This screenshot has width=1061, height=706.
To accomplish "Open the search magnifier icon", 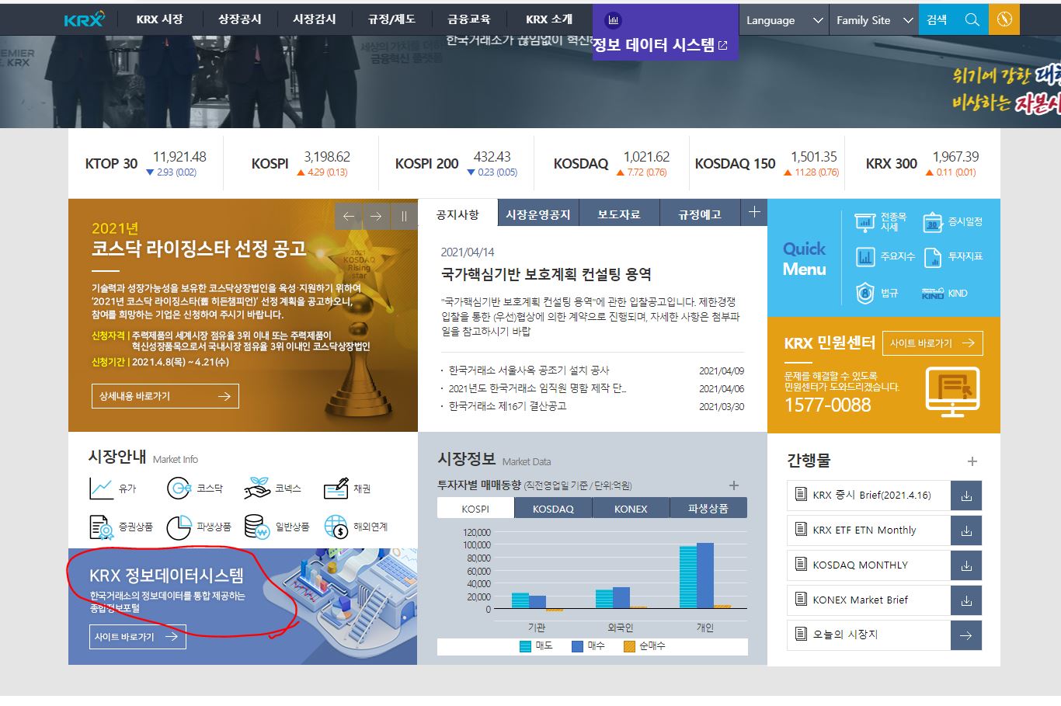I will 972,20.
